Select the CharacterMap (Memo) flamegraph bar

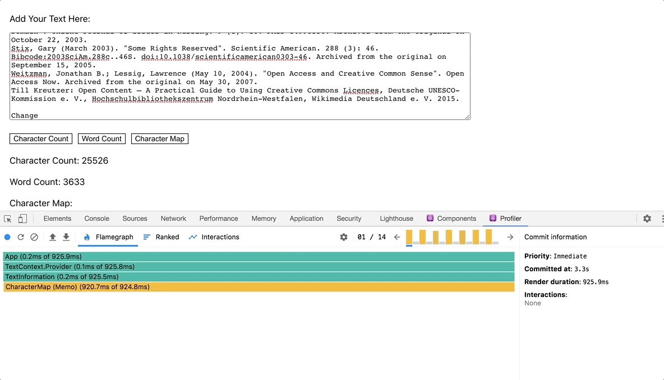pyautogui.click(x=259, y=287)
